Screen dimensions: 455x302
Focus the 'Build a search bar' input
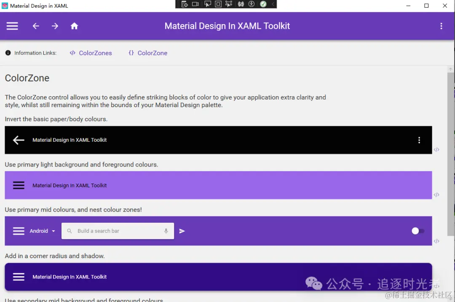point(118,231)
